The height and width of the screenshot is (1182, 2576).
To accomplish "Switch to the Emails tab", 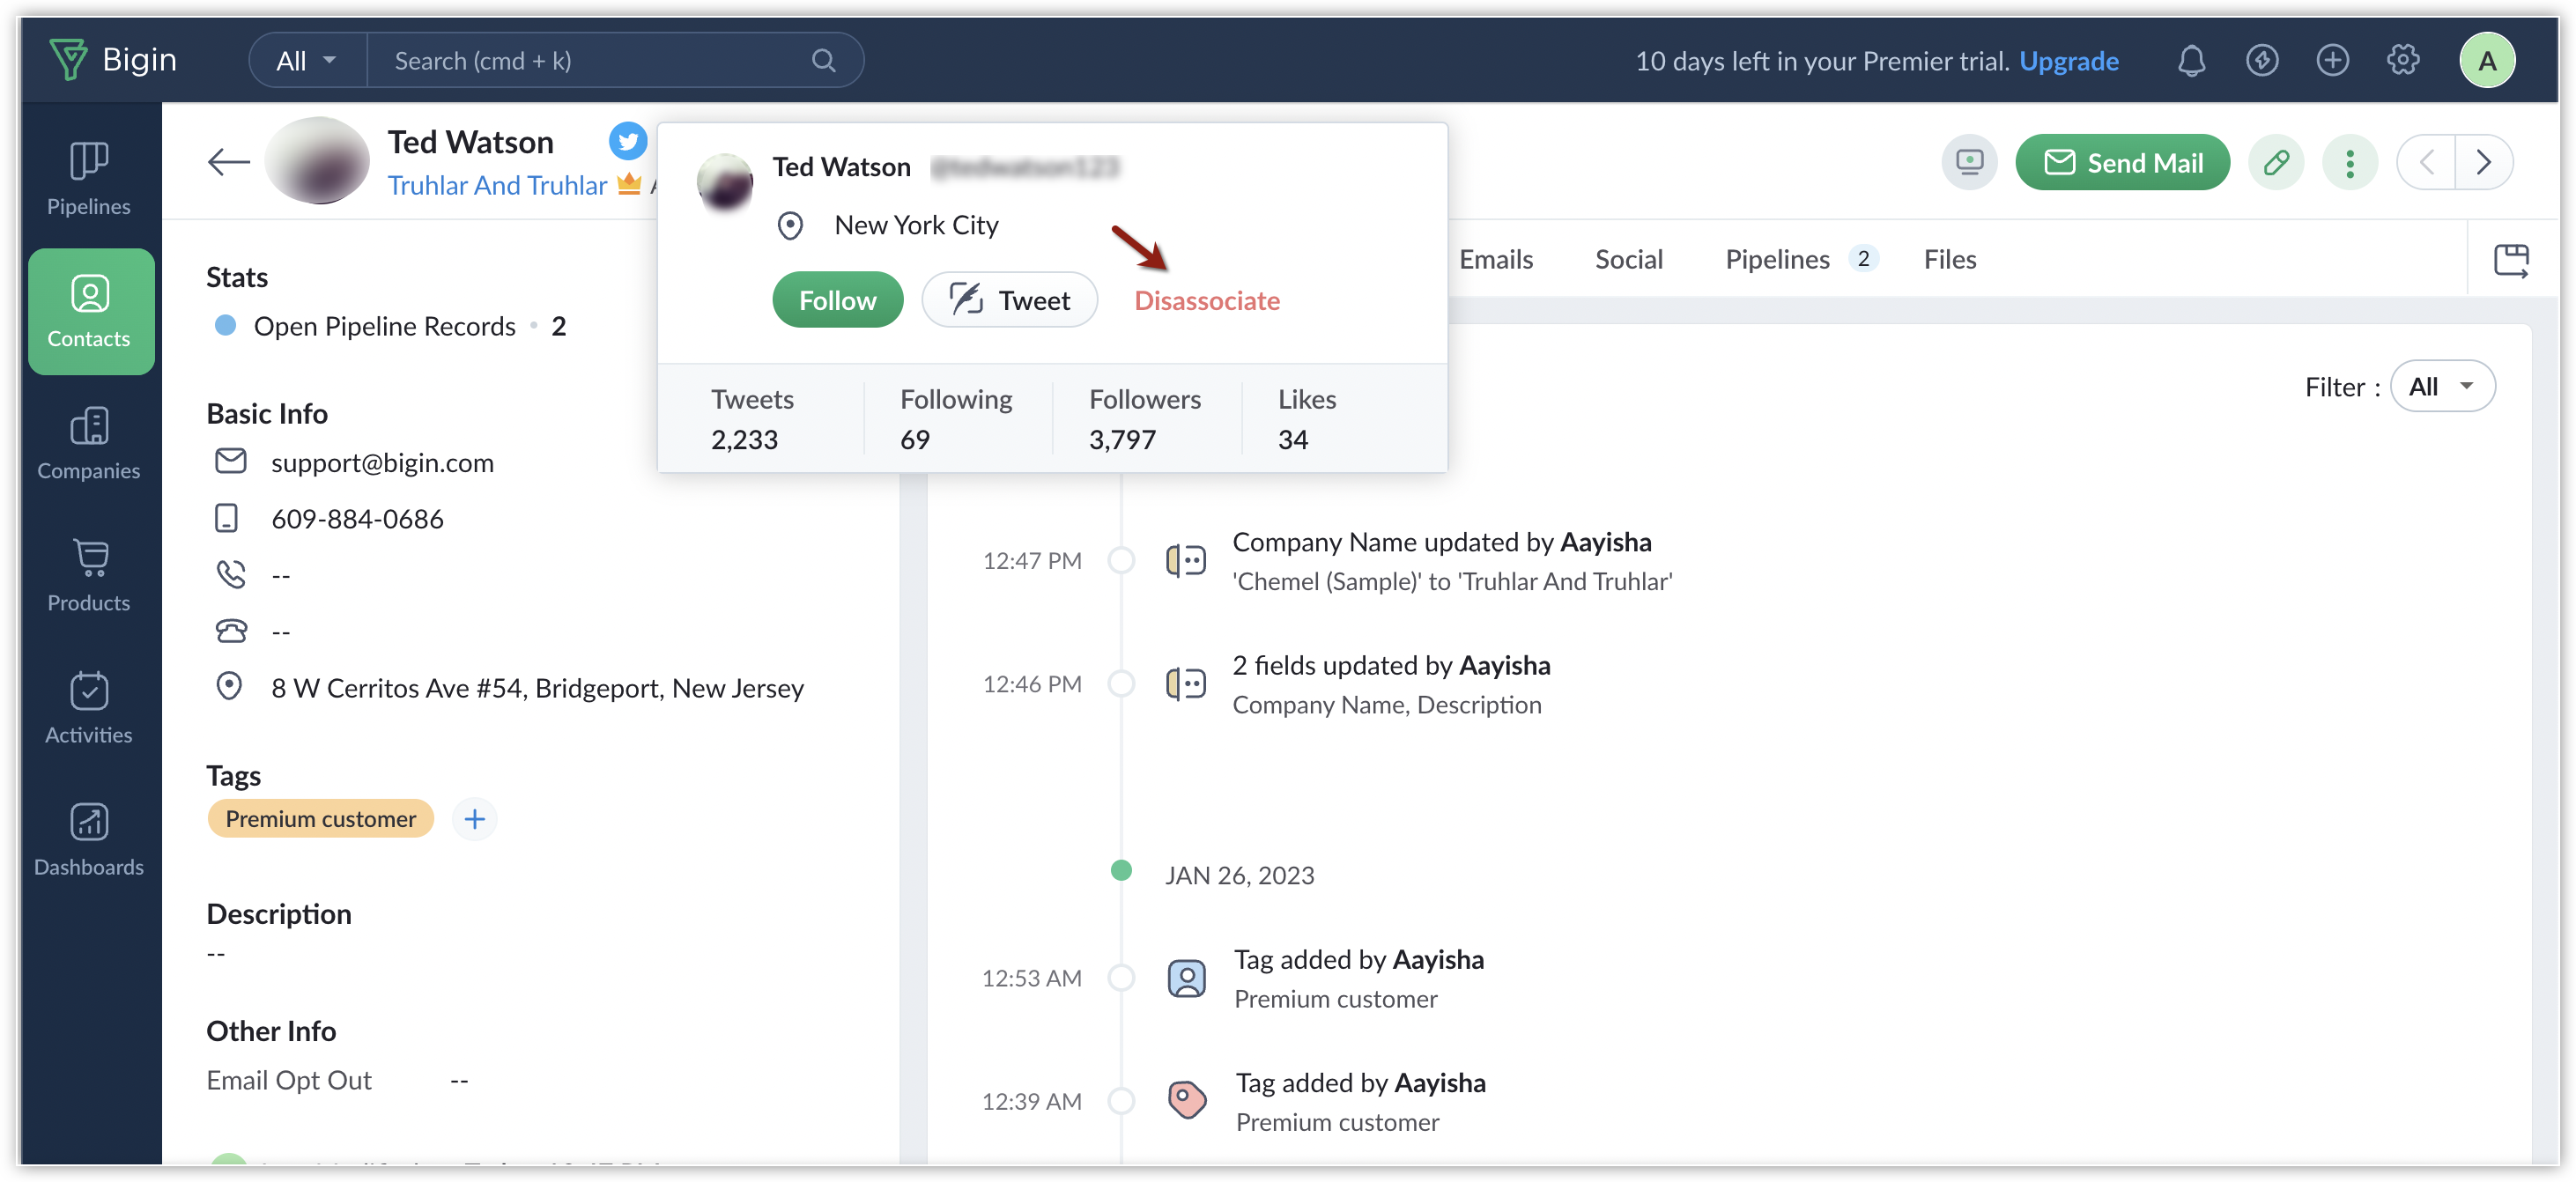I will click(x=1495, y=259).
